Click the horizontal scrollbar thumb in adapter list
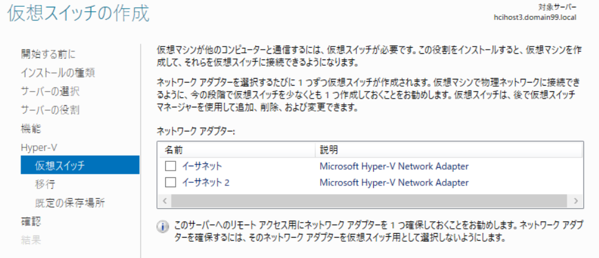 pyautogui.click(x=369, y=201)
